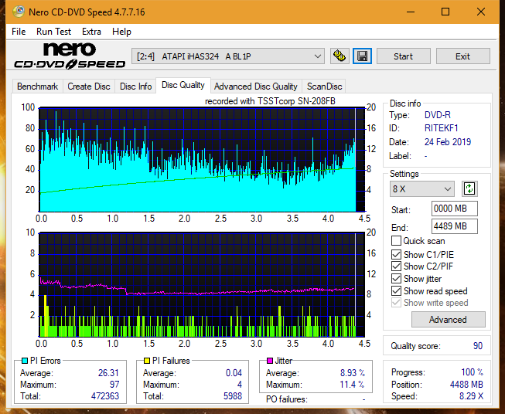Click the Advanced settings button
The height and width of the screenshot is (414, 505).
click(448, 320)
